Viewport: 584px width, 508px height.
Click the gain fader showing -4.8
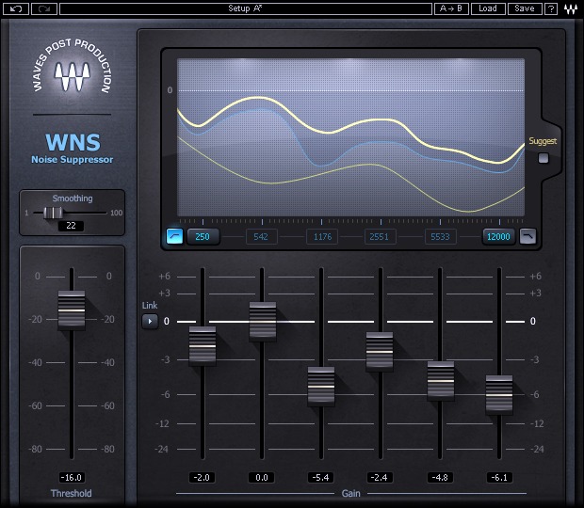point(441,380)
